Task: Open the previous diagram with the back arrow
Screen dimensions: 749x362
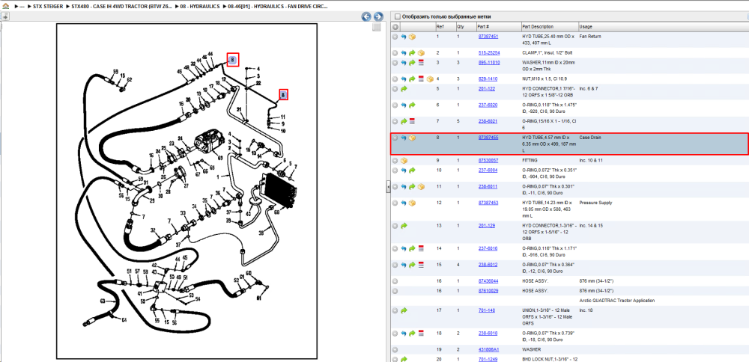Action: [366, 16]
